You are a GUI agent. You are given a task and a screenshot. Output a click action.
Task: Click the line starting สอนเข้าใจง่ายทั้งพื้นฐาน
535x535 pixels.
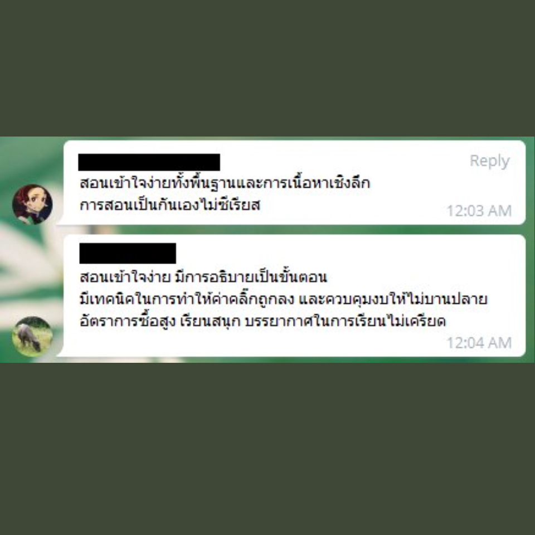click(x=225, y=183)
